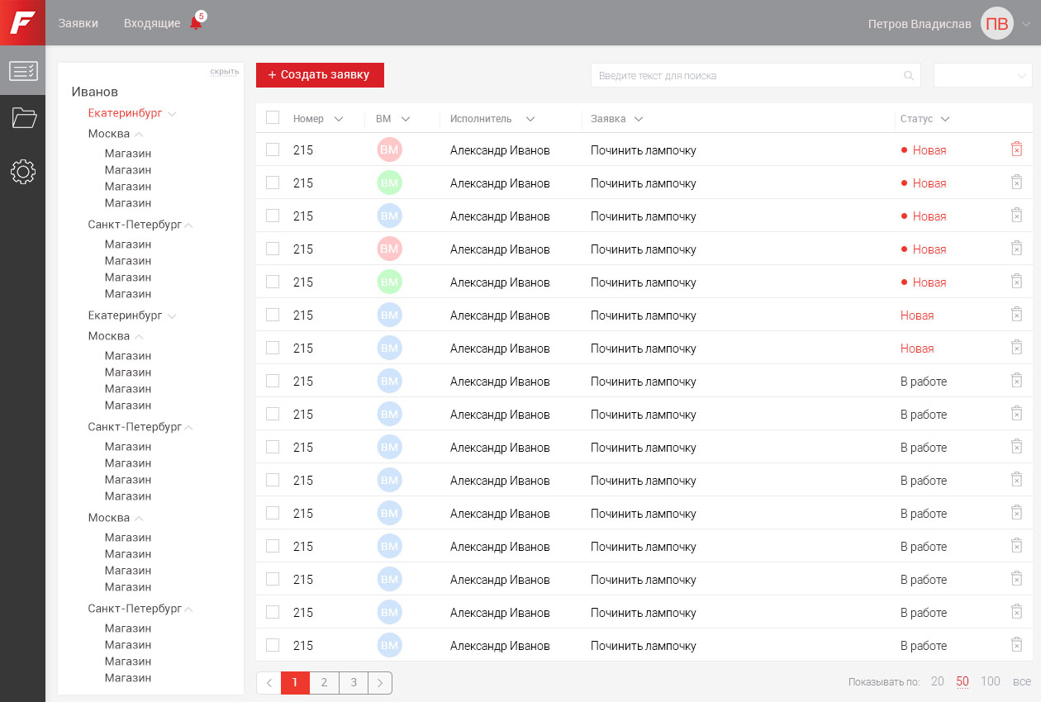
Task: Click the red delete icon in first row
Action: (1016, 149)
